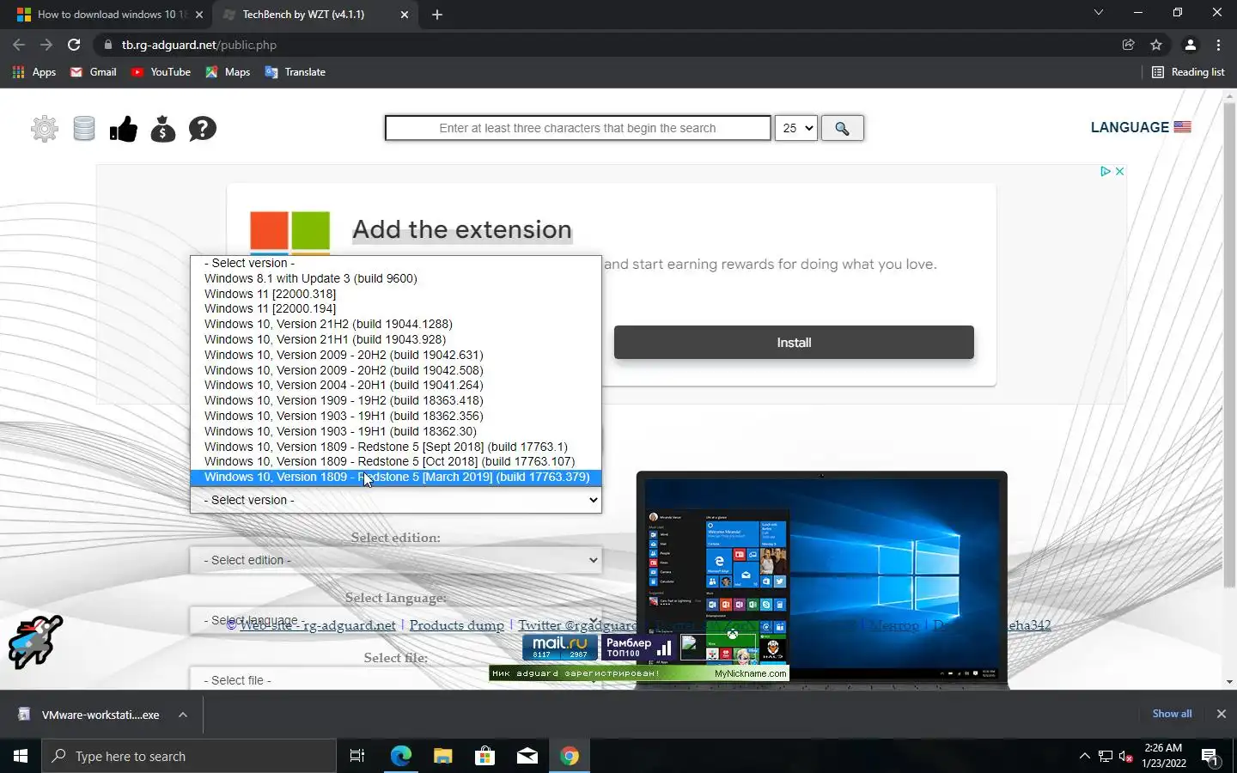Choose Windows 10 Version 21H1 build 19043.928
1237x773 pixels.
click(x=396, y=339)
